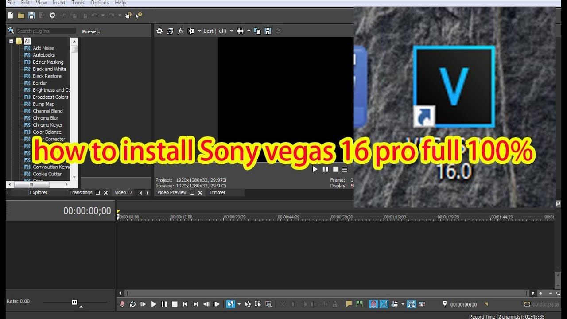The height and width of the screenshot is (319, 567).
Task: Copy preview snapshot to clipboard
Action: point(258,31)
